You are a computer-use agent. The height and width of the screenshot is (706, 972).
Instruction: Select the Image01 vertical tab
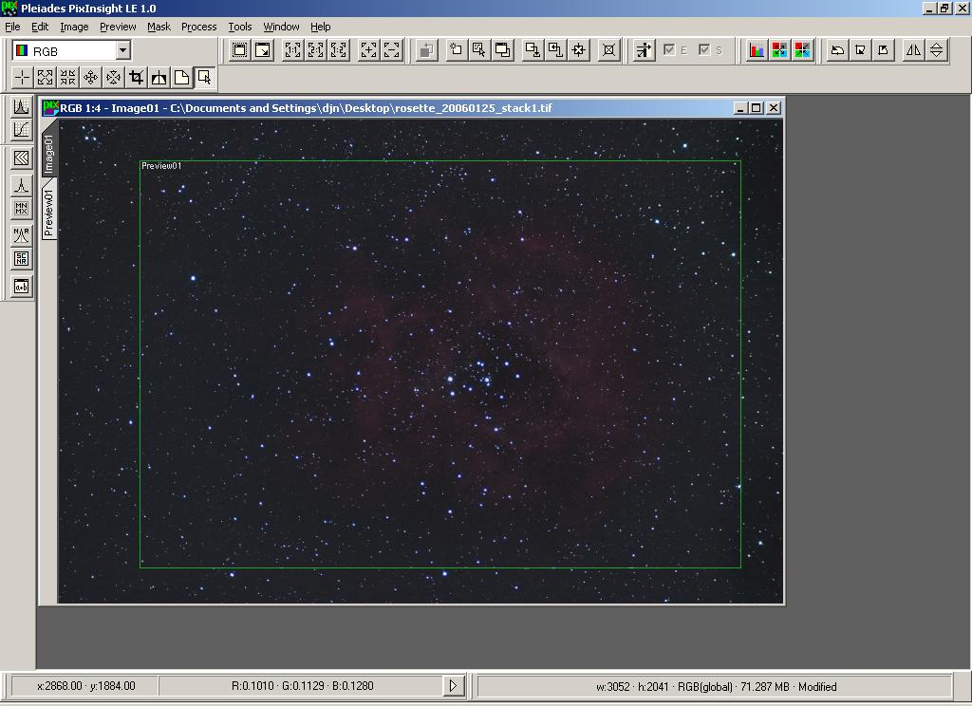pyautogui.click(x=49, y=152)
